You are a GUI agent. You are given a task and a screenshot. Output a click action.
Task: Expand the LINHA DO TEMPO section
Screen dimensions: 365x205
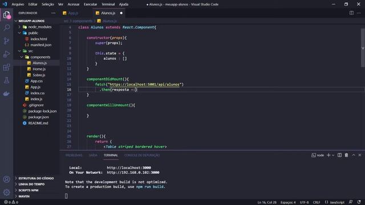pyautogui.click(x=31, y=184)
